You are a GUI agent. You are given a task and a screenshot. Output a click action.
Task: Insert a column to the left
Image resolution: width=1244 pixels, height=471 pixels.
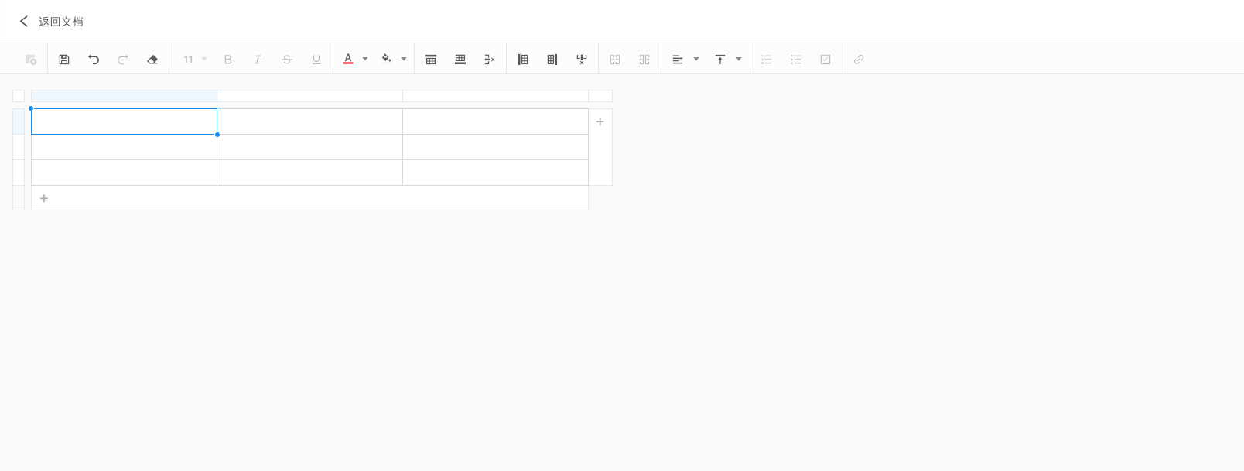[523, 60]
